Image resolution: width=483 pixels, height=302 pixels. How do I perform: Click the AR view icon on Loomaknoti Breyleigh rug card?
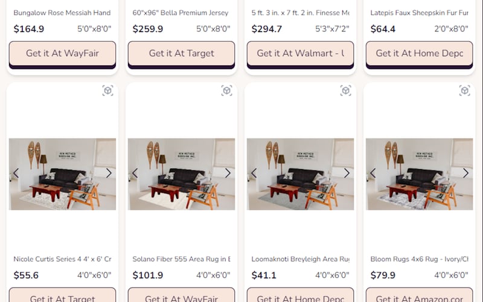tap(345, 91)
